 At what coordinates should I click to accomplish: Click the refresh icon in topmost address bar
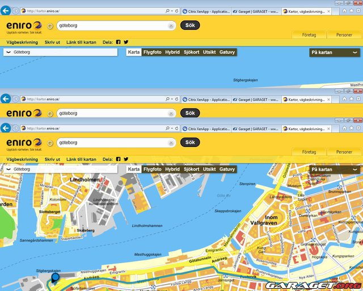click(x=177, y=11)
